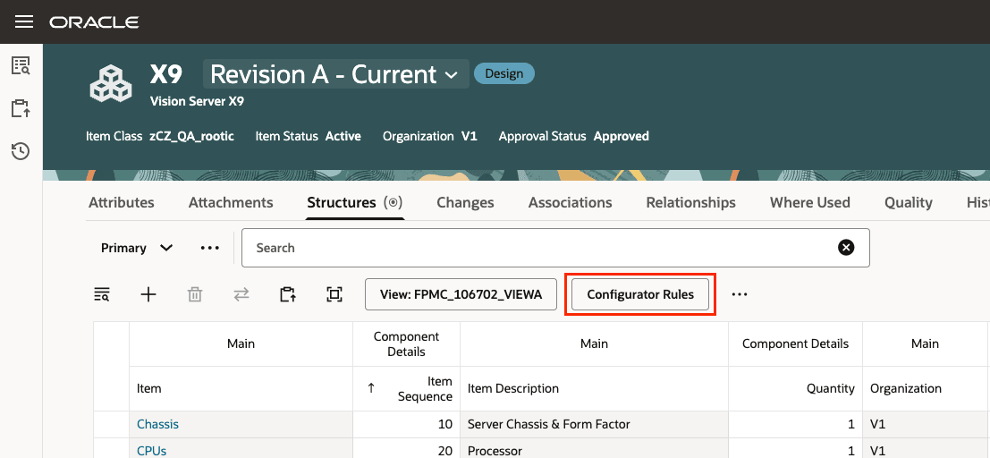Open the clipboard upload sidebar icon
This screenshot has width=990, height=458.
[x=21, y=108]
